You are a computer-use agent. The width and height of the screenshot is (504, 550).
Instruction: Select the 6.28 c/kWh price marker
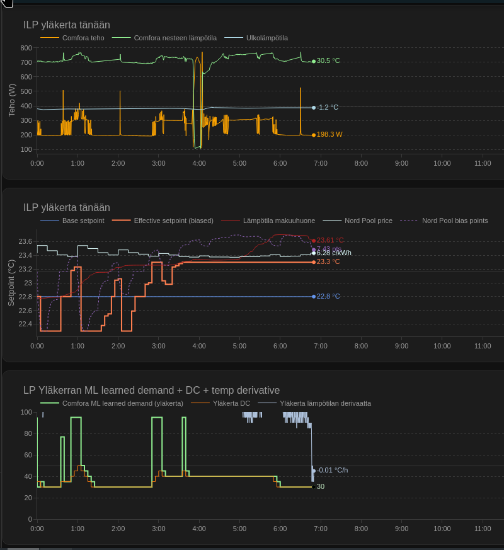point(314,253)
